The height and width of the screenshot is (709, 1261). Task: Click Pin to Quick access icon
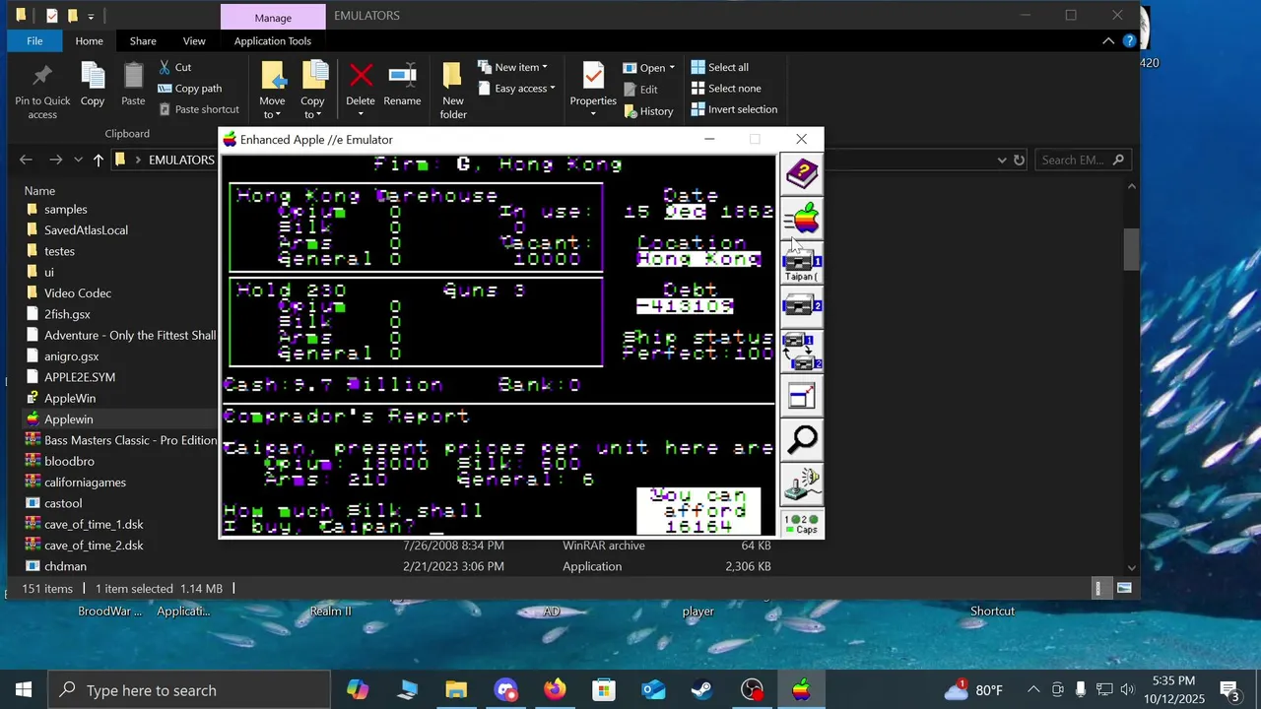[x=42, y=91]
